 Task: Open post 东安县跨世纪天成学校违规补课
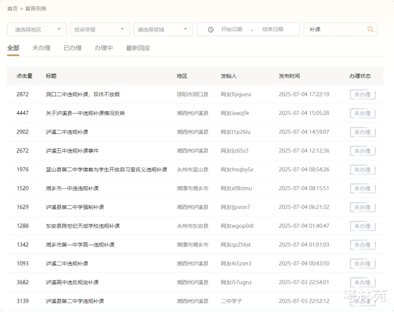tap(83, 226)
